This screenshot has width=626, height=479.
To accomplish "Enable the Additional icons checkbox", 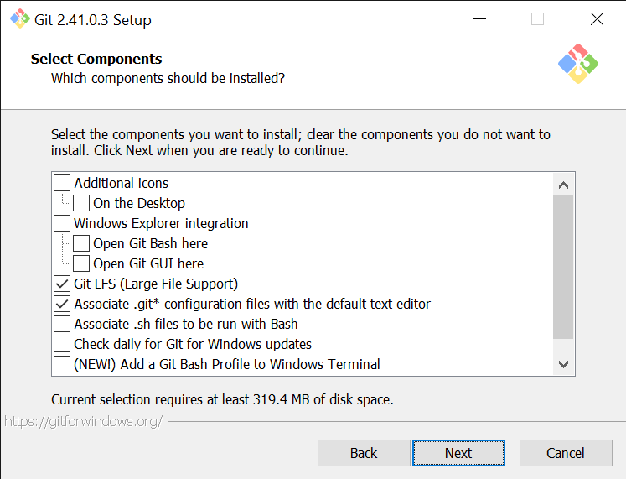I will pos(62,183).
